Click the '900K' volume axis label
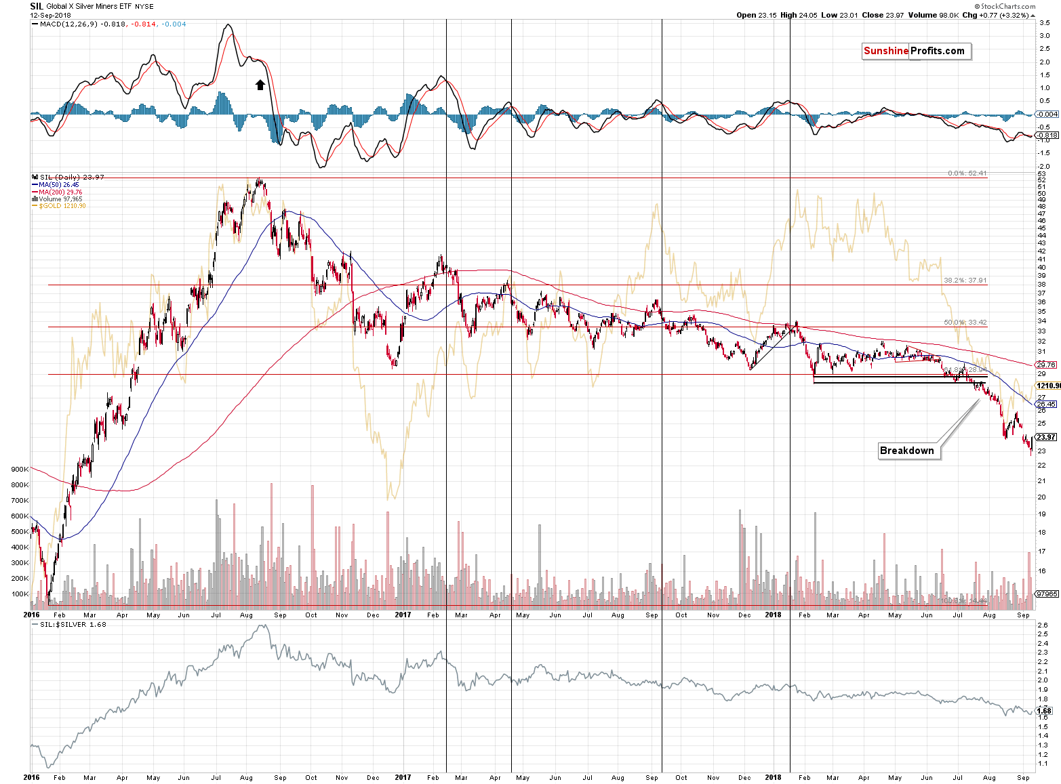This screenshot has width=1061, height=784. (20, 469)
